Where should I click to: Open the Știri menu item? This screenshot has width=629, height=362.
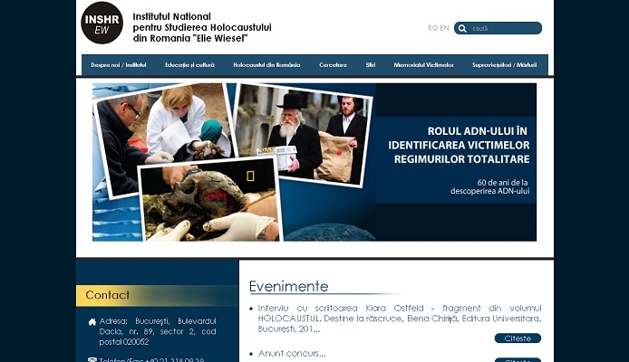pyautogui.click(x=371, y=65)
